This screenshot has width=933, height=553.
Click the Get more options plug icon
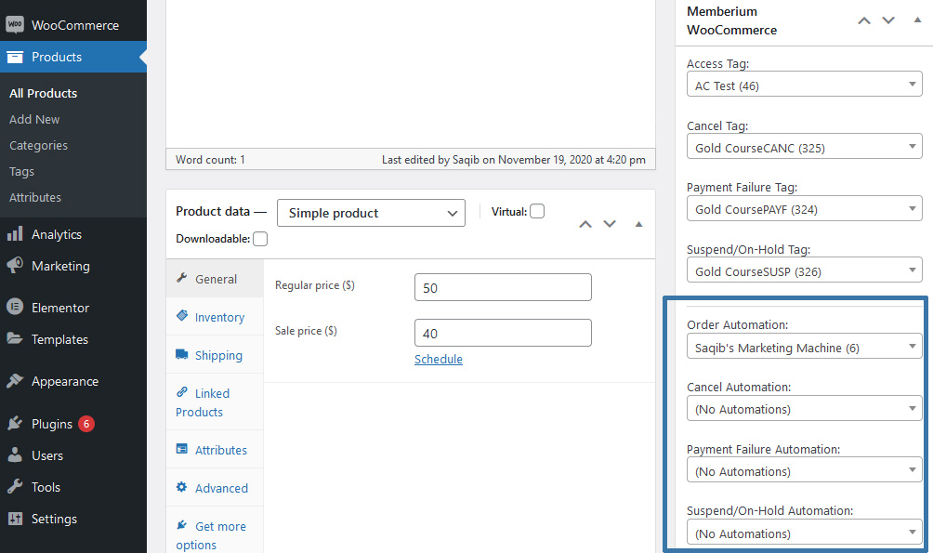[182, 525]
